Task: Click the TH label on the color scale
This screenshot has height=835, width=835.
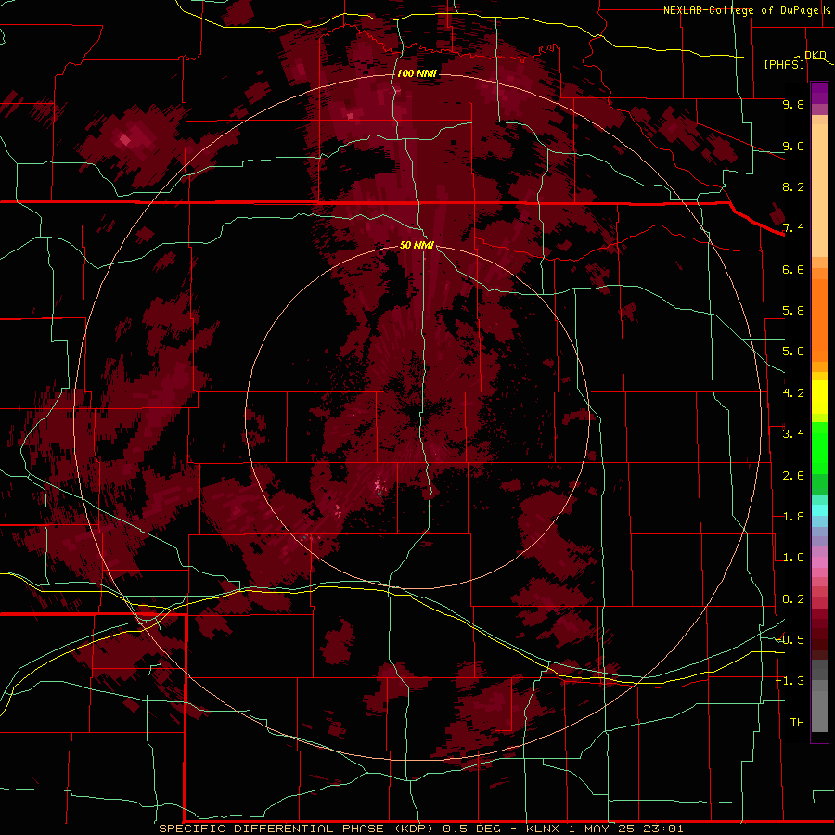Action: [797, 723]
